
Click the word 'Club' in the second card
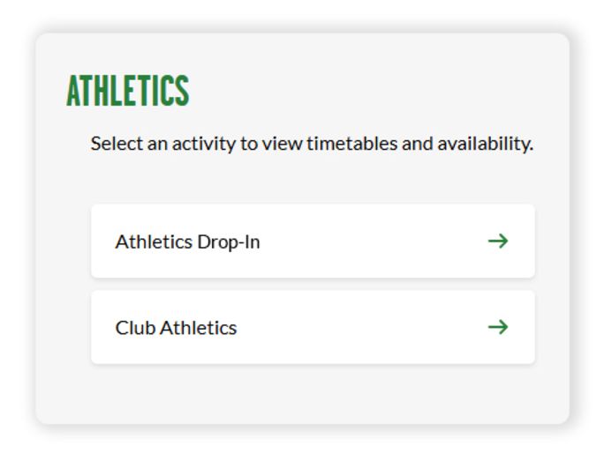(x=134, y=328)
